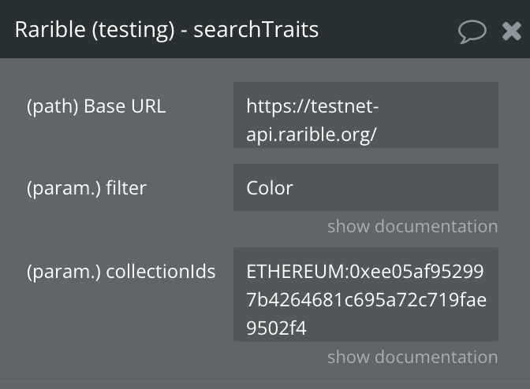
Task: Close the searchTraits property panel
Action: [511, 31]
